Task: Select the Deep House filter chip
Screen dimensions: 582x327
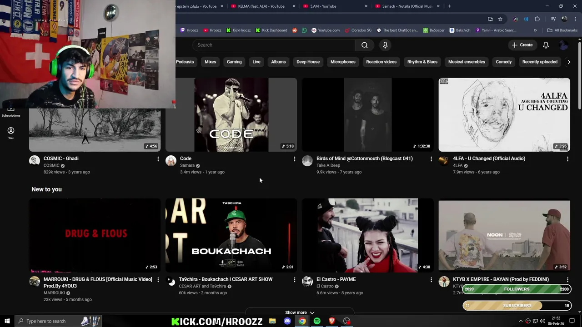Action: (308, 62)
